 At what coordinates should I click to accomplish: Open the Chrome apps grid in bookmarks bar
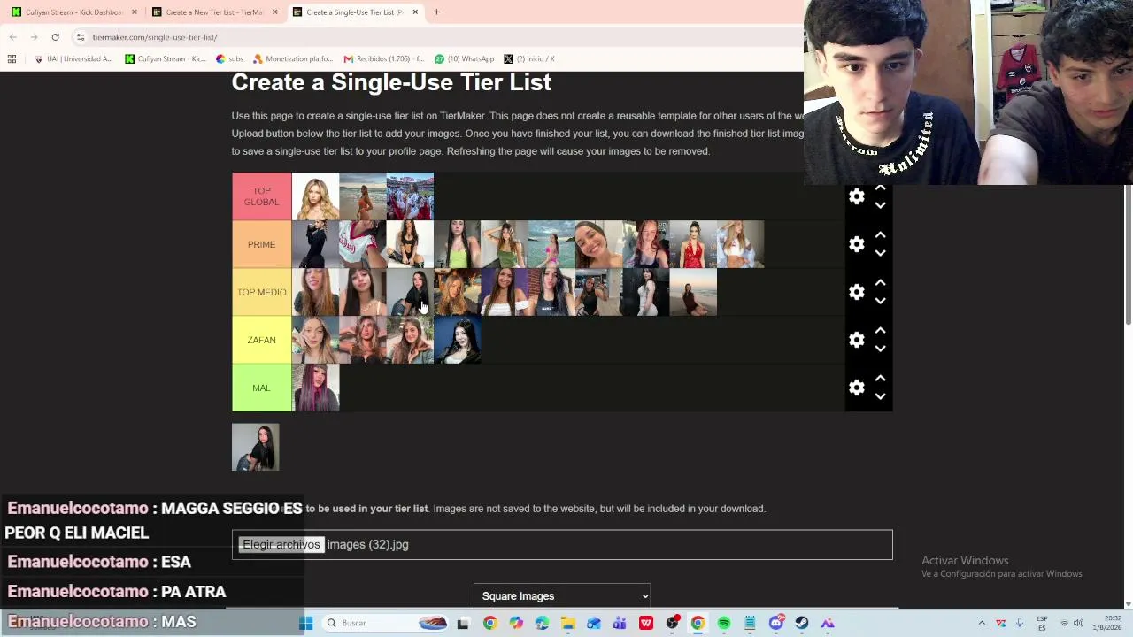pos(12,58)
